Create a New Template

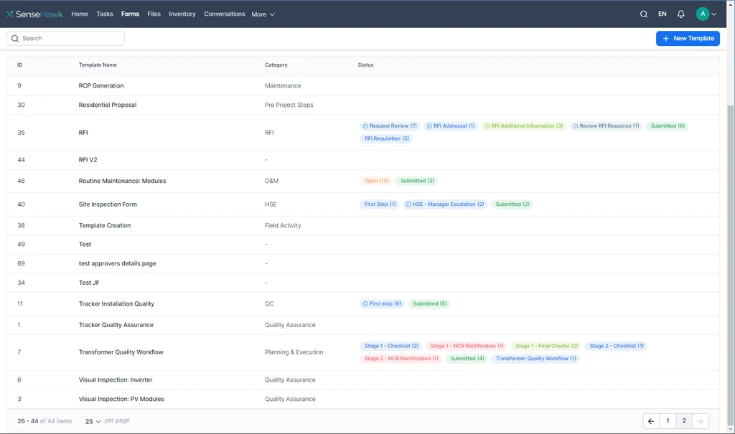pyautogui.click(x=688, y=39)
